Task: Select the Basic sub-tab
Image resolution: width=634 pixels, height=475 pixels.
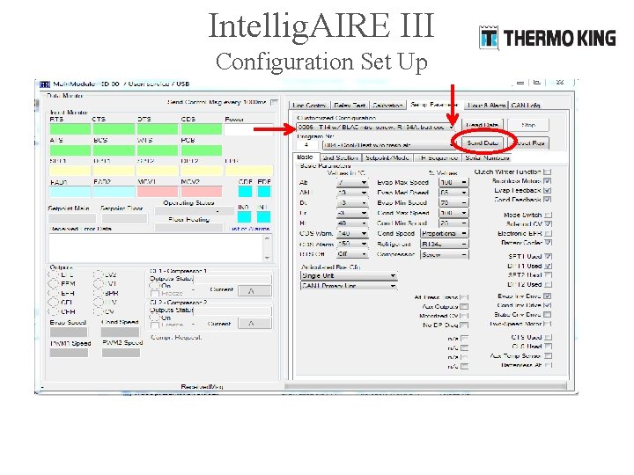Action: coord(305,157)
